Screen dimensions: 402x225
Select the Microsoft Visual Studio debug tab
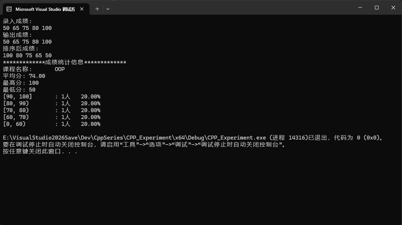click(46, 9)
